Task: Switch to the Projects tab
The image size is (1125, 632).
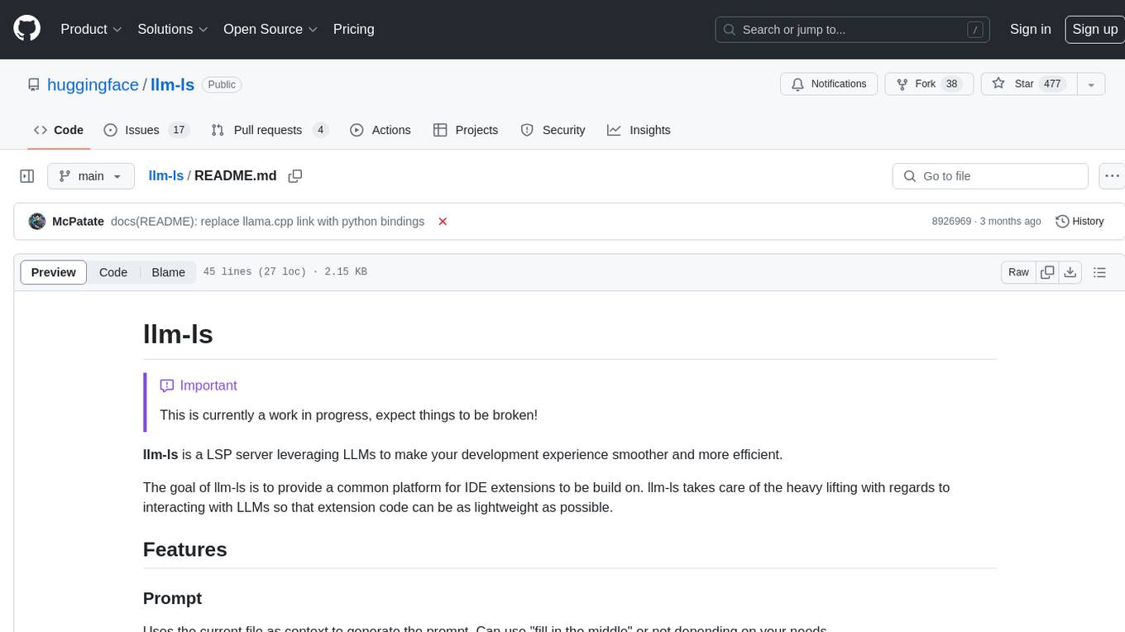Action: pyautogui.click(x=466, y=130)
